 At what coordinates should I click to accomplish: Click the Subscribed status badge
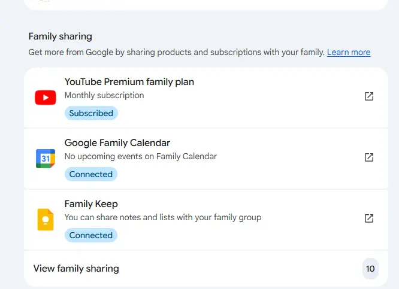pyautogui.click(x=91, y=113)
